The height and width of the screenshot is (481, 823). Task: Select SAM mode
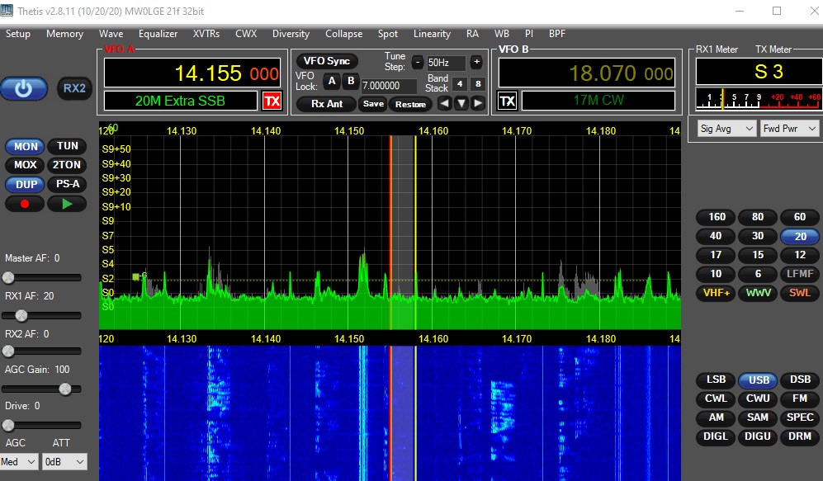click(x=758, y=417)
